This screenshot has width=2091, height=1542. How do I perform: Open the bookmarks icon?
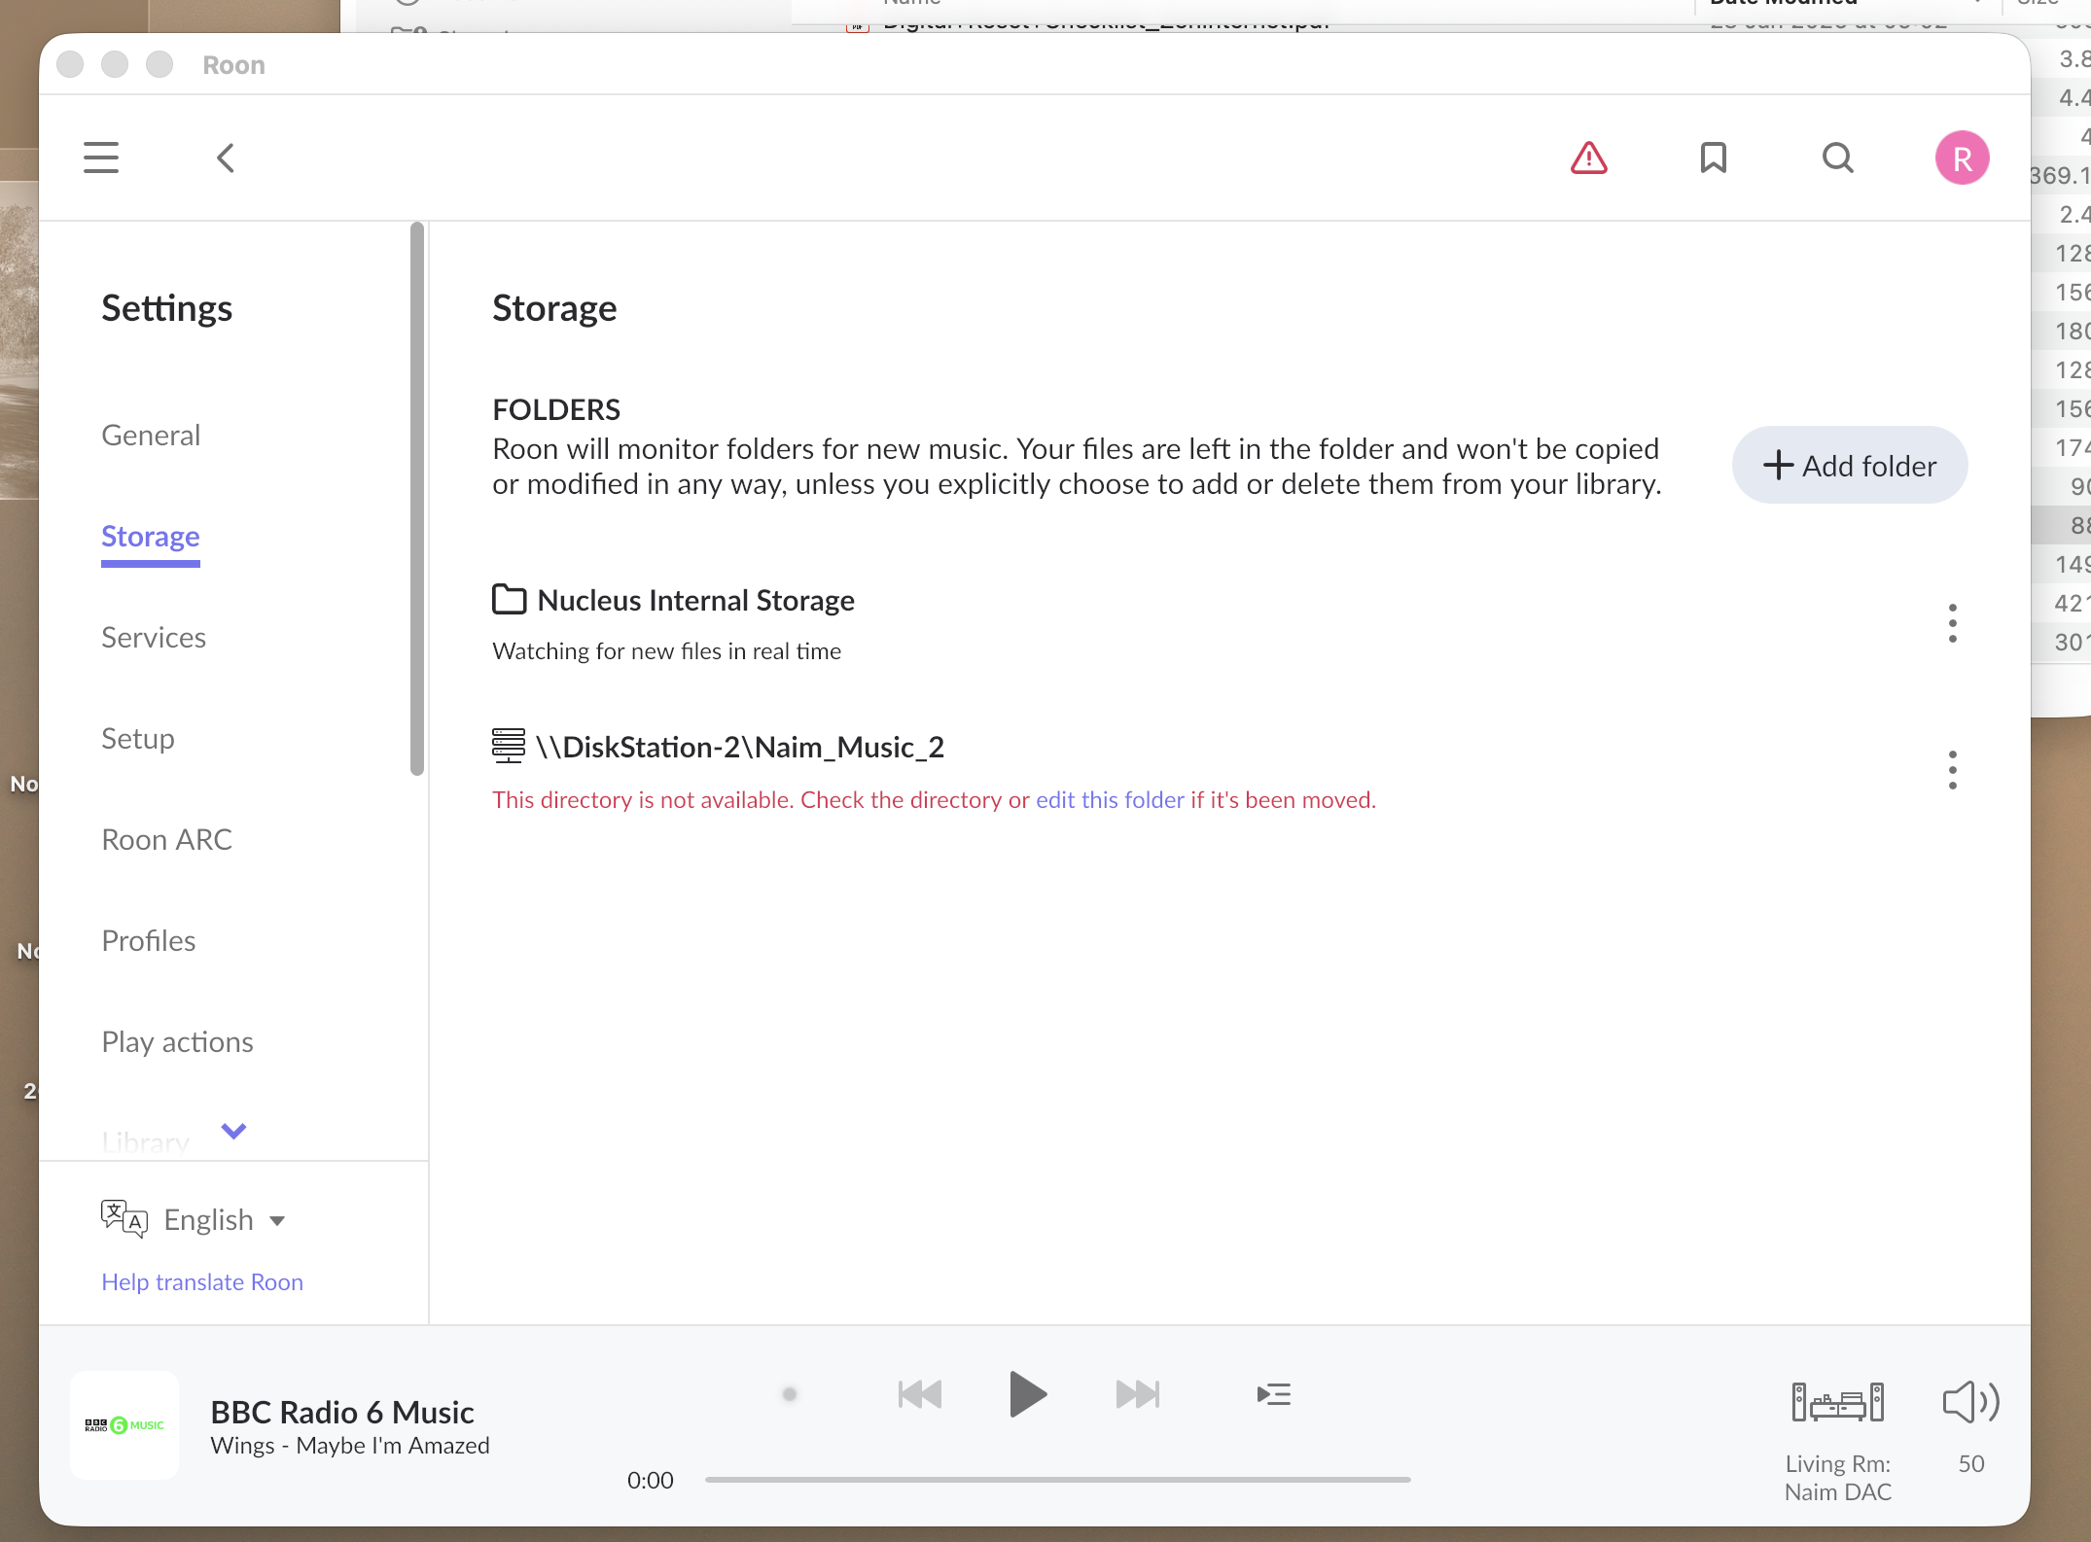point(1713,158)
